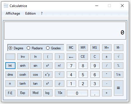This screenshot has width=131, height=104.
Task: Click the division / button
Action: pyautogui.click(x=107, y=66)
